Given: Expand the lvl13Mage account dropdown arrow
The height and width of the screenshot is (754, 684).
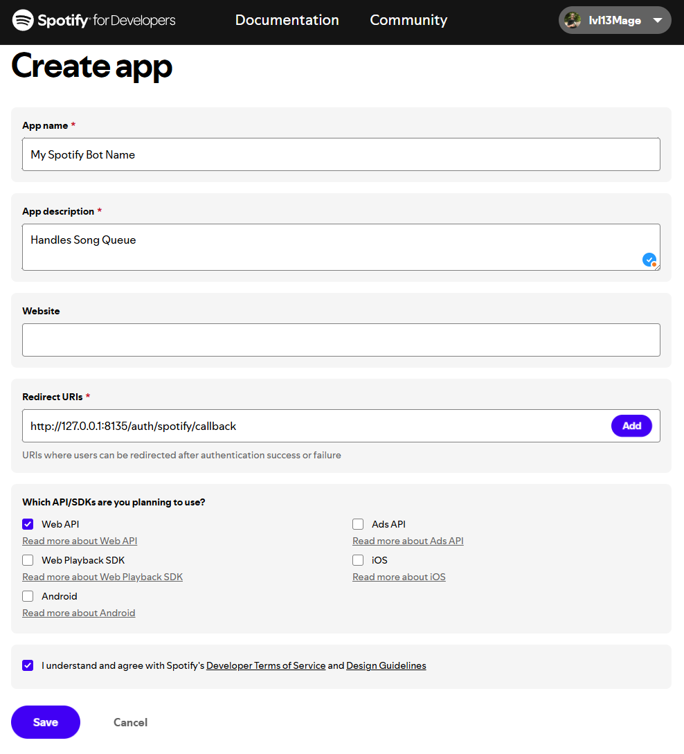Looking at the screenshot, I should (x=658, y=20).
